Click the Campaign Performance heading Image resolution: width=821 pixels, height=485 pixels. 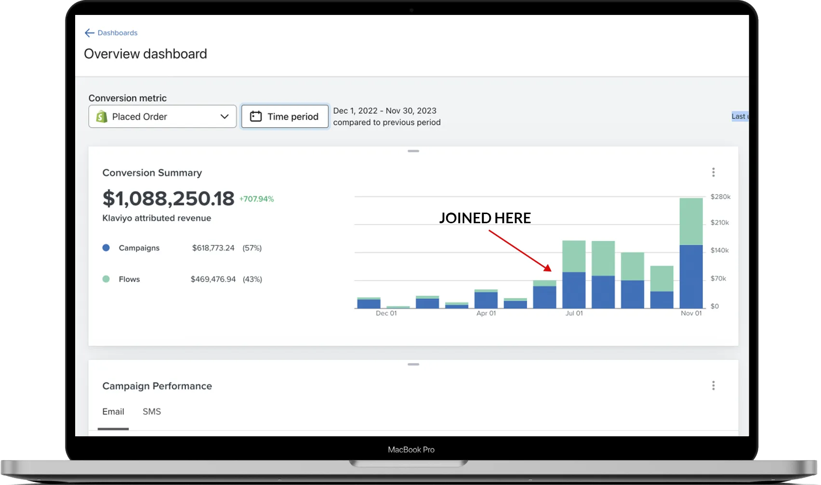157,386
